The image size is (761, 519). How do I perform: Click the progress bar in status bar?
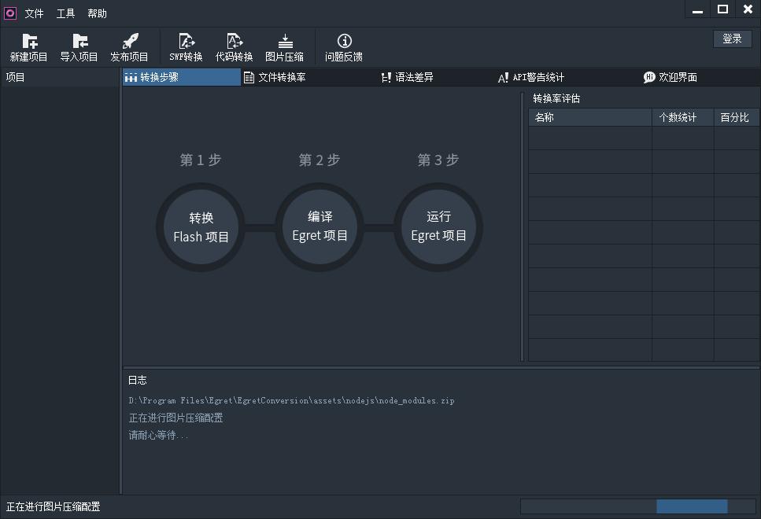coord(637,506)
